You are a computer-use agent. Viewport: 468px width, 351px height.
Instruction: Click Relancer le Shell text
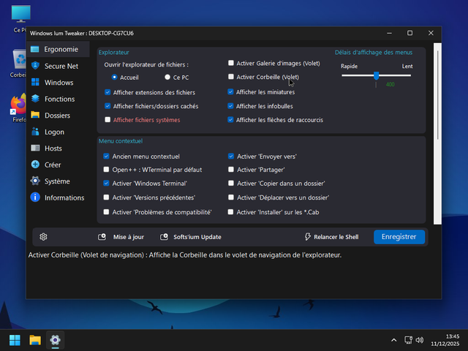pyautogui.click(x=336, y=237)
